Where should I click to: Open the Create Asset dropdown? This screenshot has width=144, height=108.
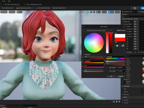[x=7, y=8]
